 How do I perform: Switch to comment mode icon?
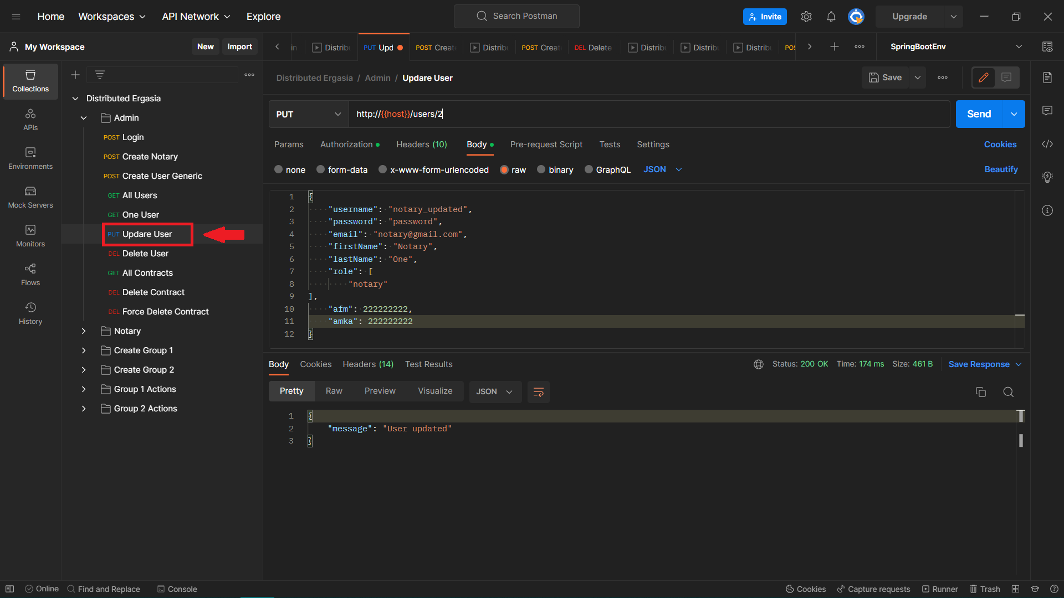click(x=1007, y=78)
